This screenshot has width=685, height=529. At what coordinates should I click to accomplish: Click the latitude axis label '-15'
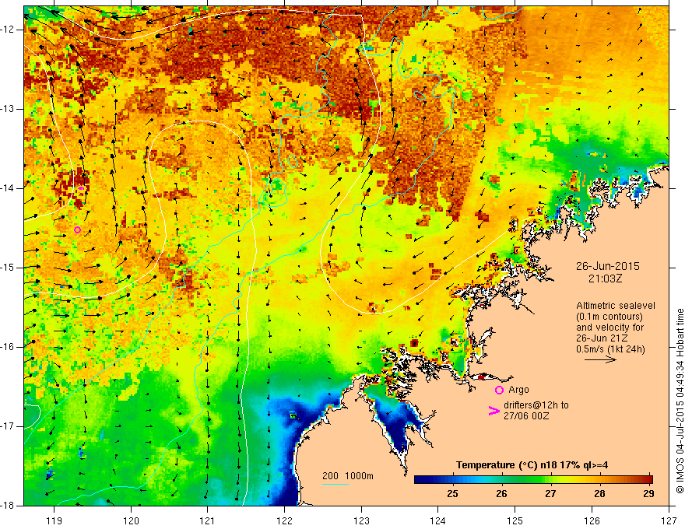[8, 268]
